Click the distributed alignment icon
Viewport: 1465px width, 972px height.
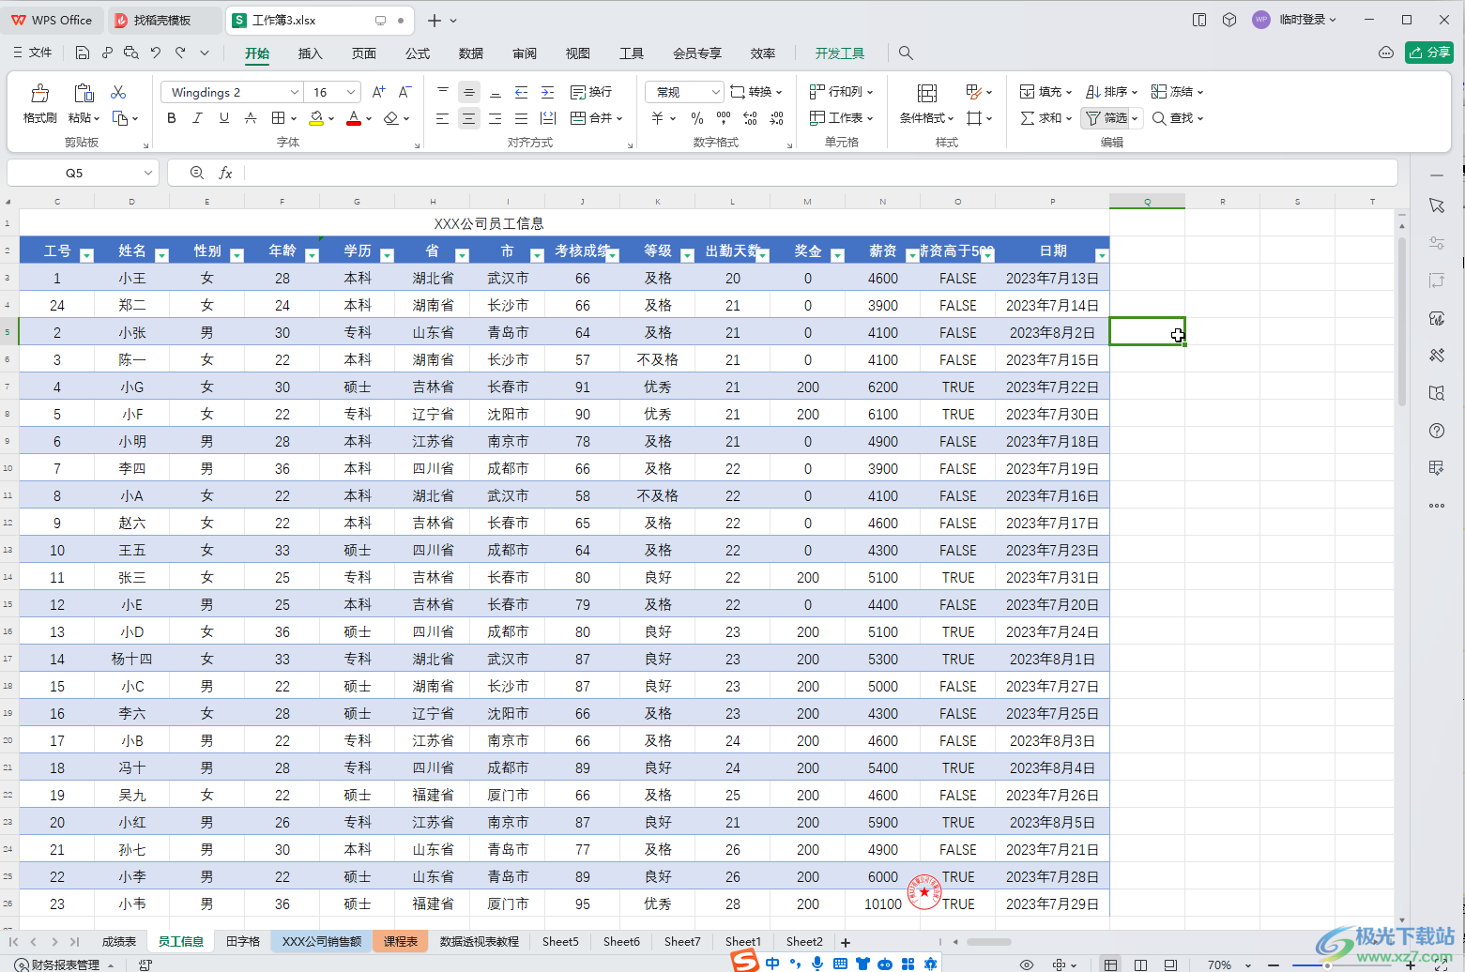548,118
